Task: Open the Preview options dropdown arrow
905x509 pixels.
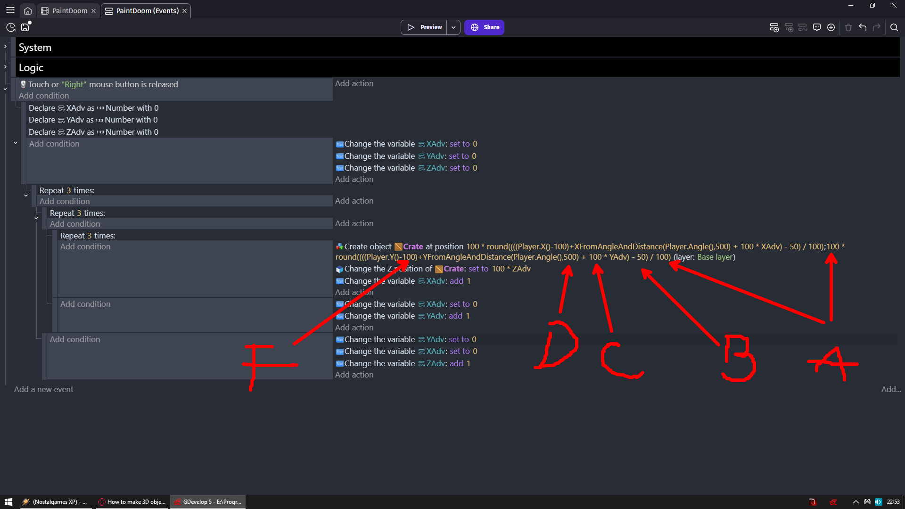Action: (x=453, y=27)
